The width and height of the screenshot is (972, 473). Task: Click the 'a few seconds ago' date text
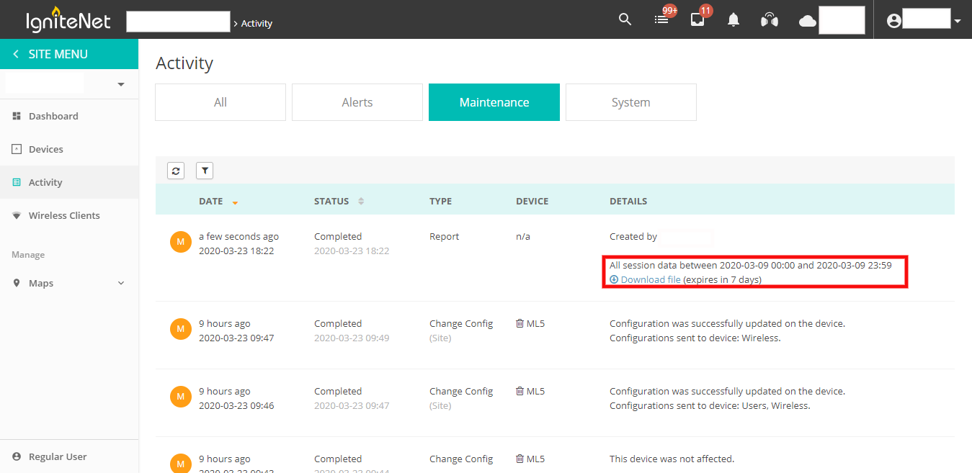pyautogui.click(x=238, y=236)
